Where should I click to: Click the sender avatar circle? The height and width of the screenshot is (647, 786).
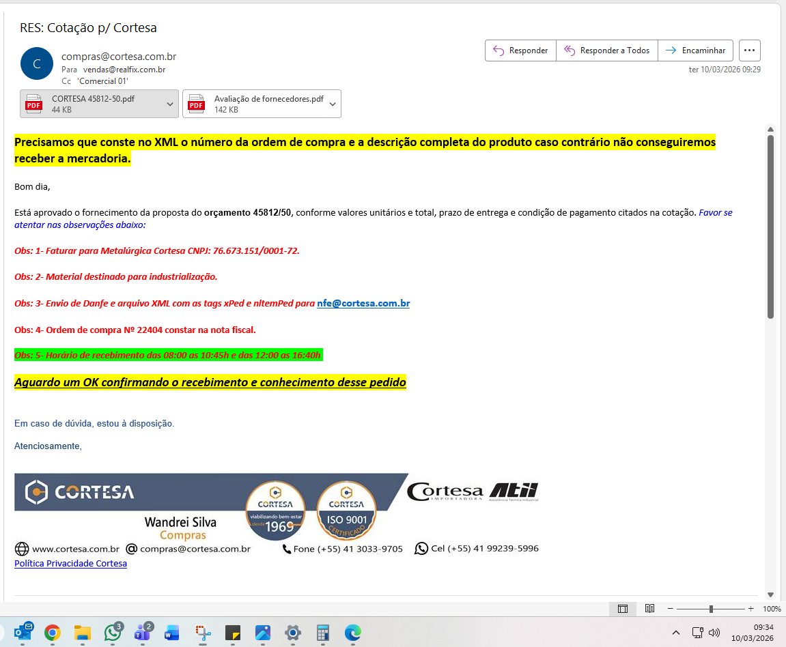click(x=37, y=64)
